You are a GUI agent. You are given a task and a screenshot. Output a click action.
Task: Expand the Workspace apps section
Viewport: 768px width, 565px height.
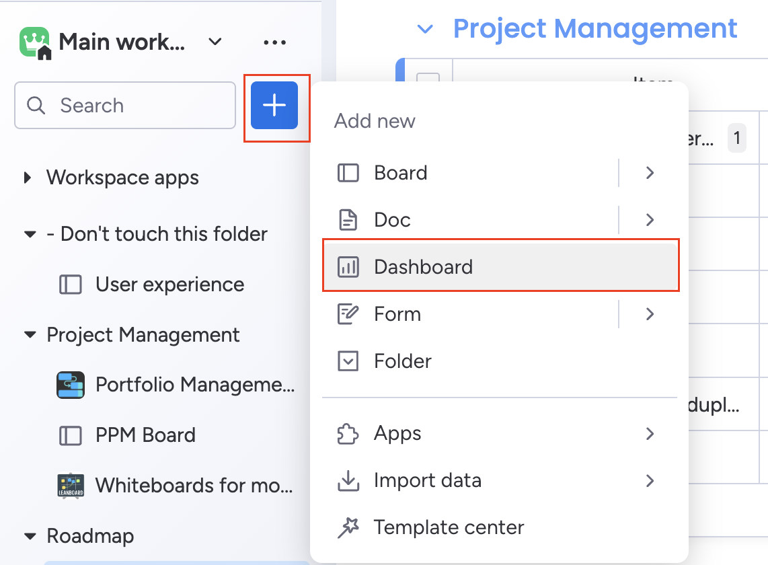(x=27, y=178)
